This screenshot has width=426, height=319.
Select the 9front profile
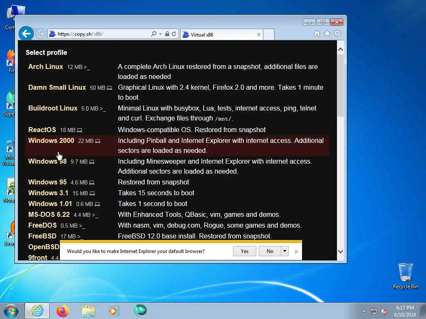pyautogui.click(x=37, y=258)
